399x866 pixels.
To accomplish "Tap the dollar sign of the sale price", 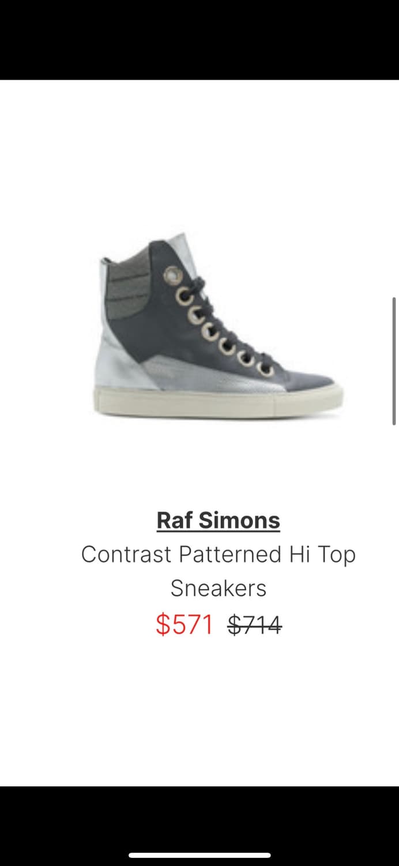I will coord(163,624).
